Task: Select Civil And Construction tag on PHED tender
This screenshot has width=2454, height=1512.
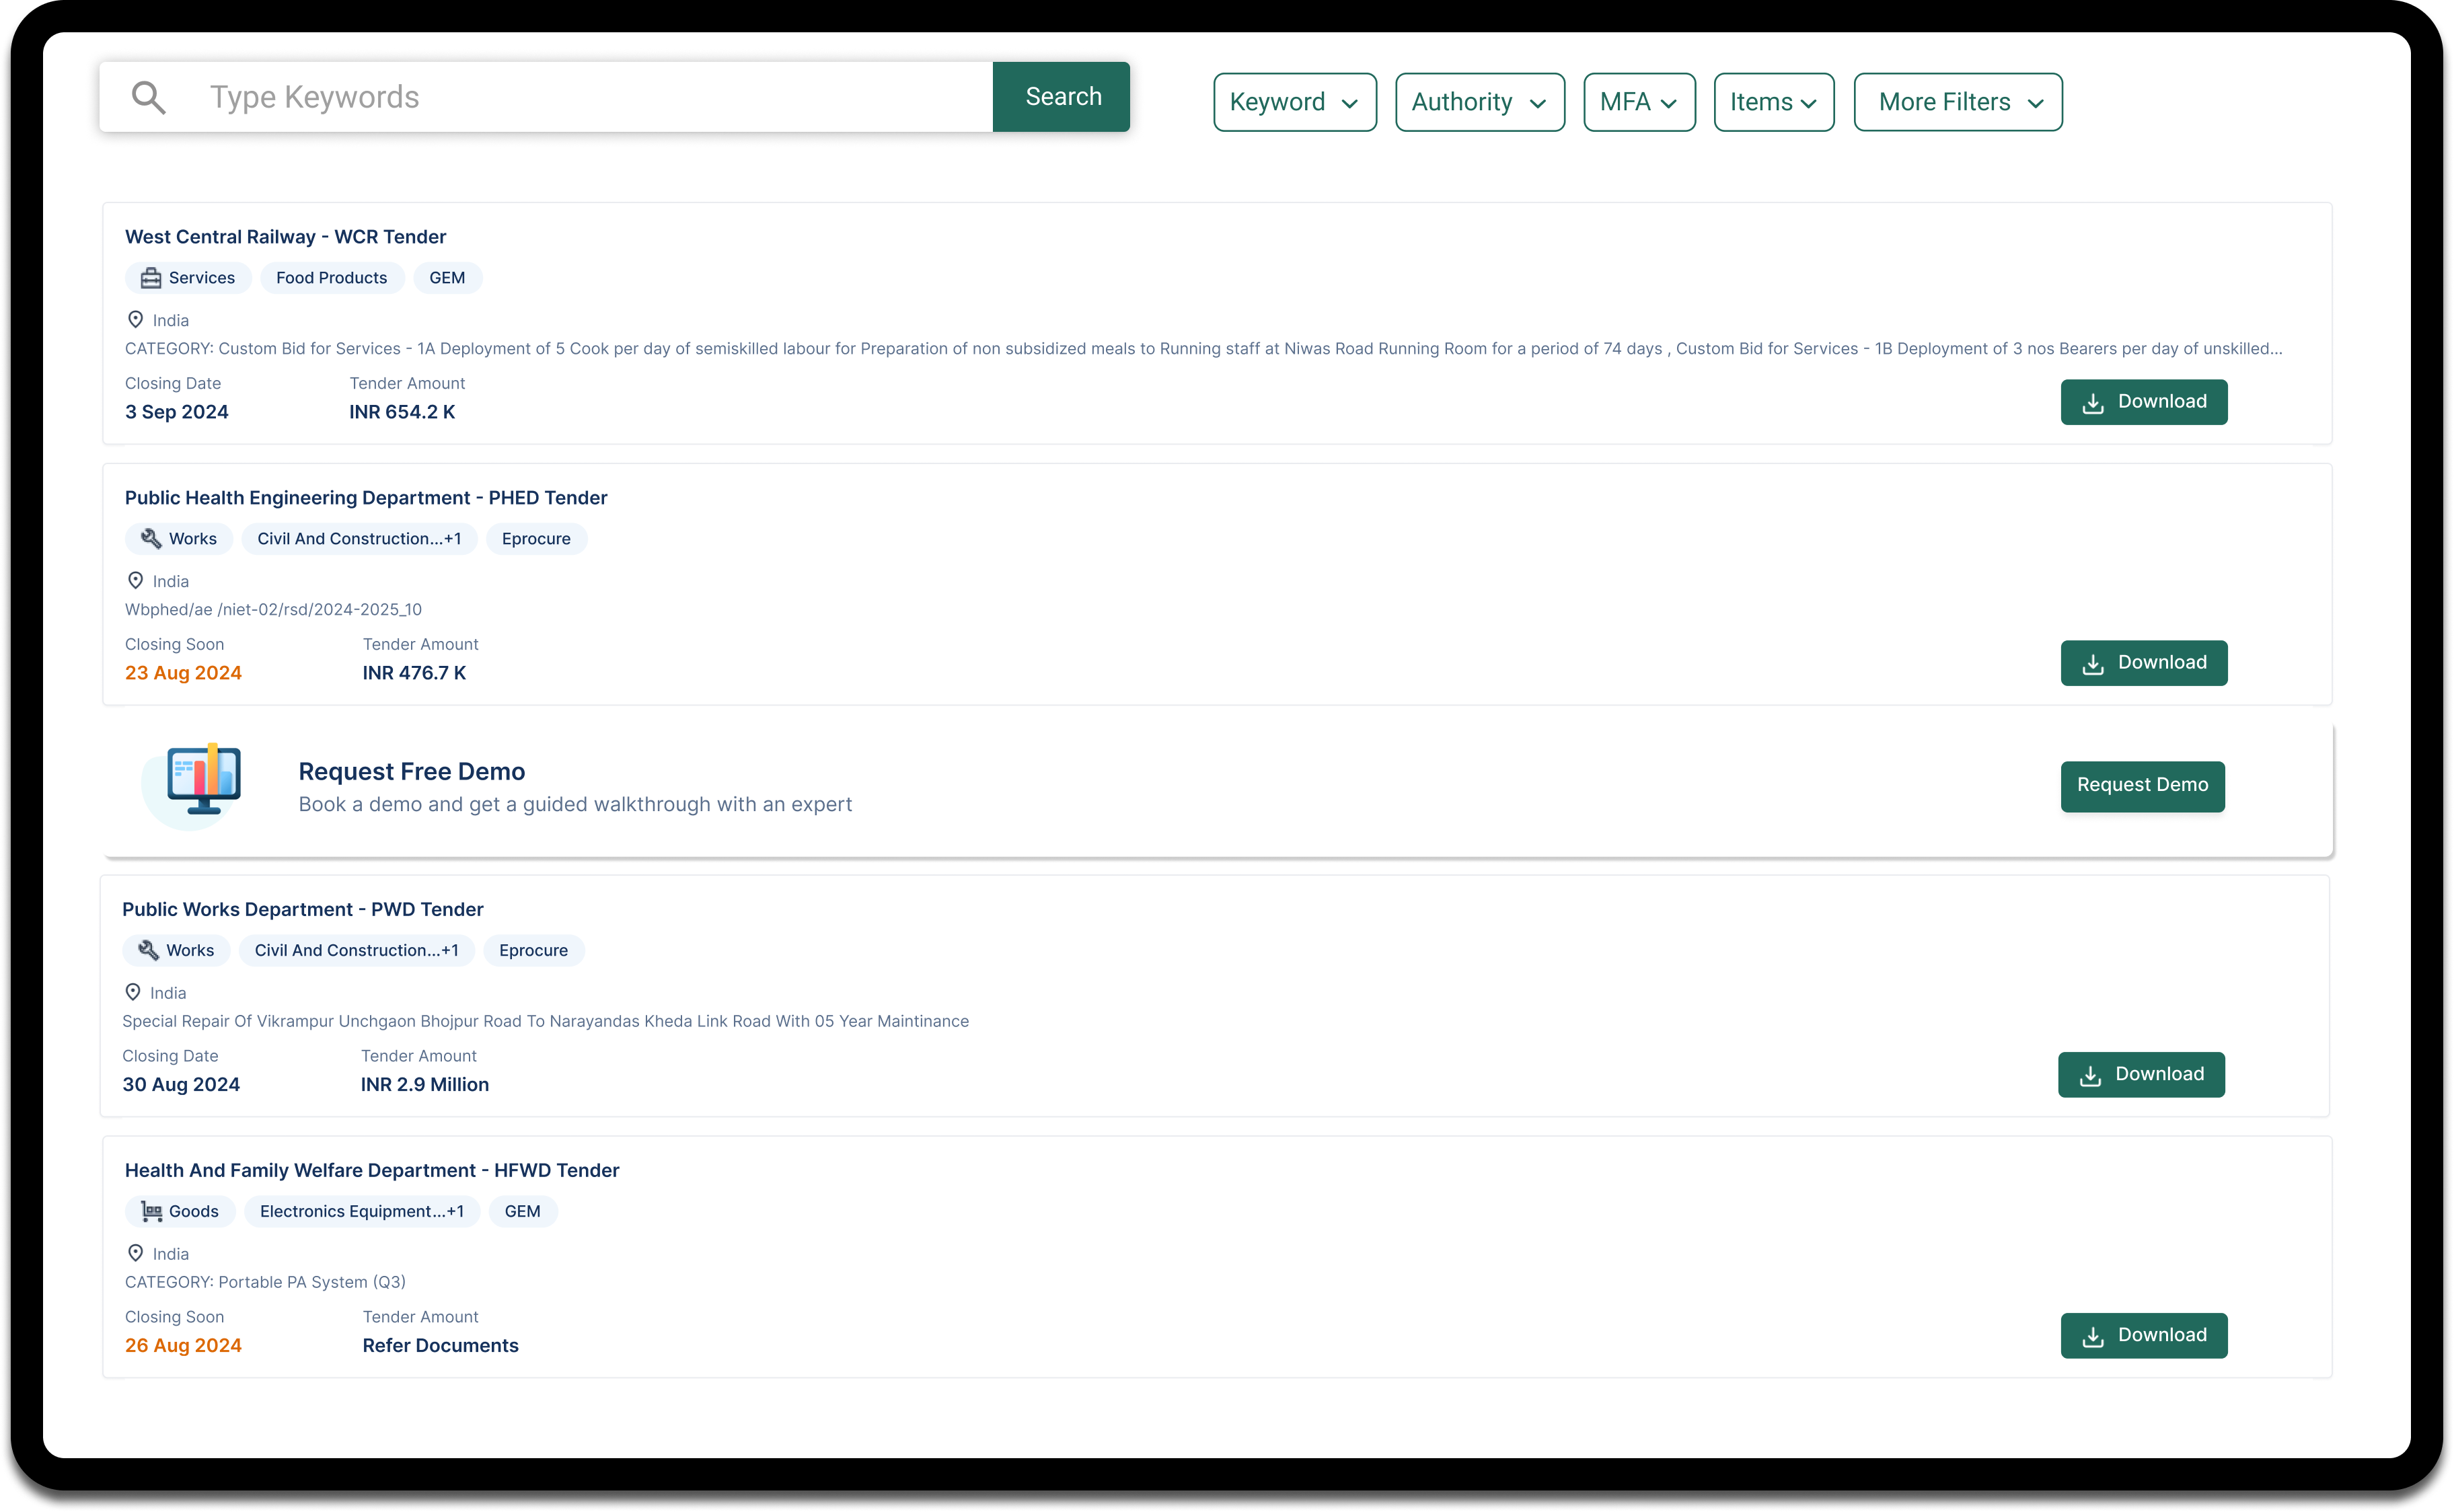Action: (359, 539)
